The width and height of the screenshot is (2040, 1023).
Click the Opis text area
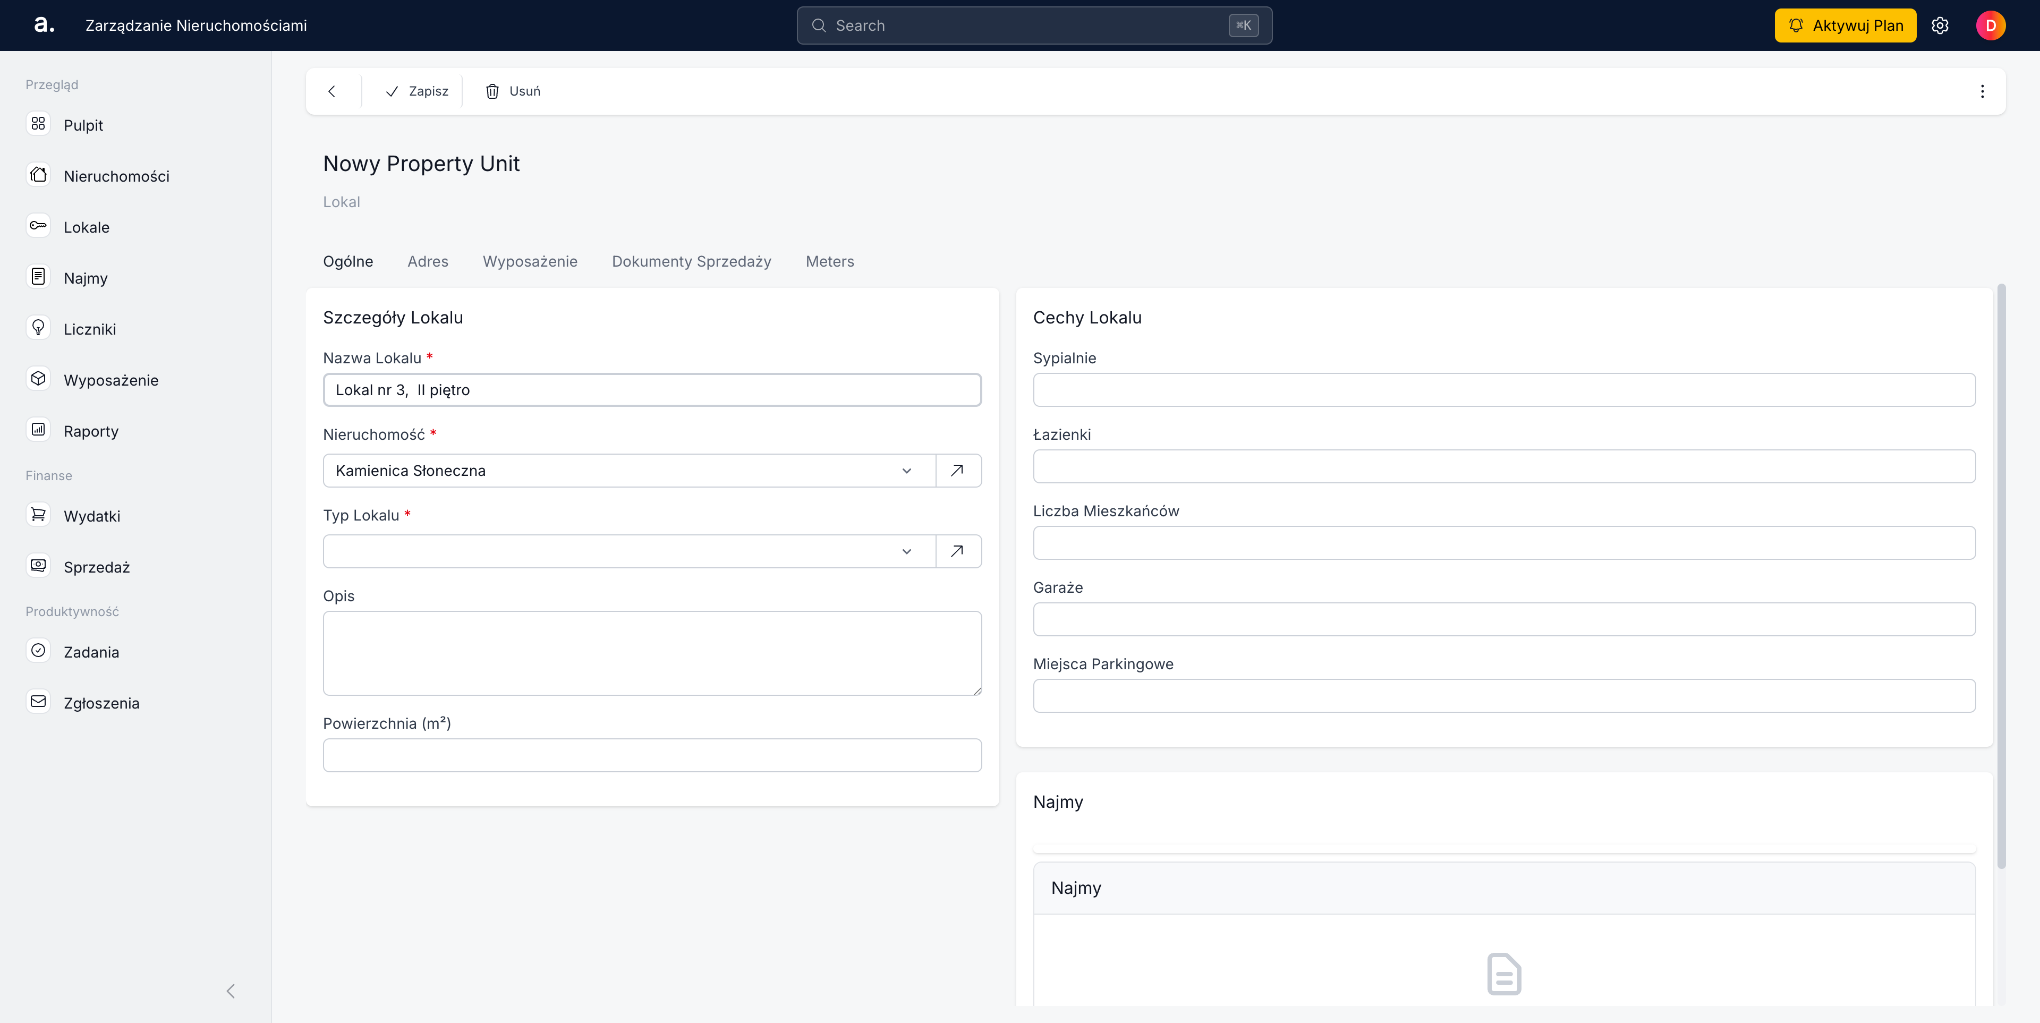click(652, 653)
